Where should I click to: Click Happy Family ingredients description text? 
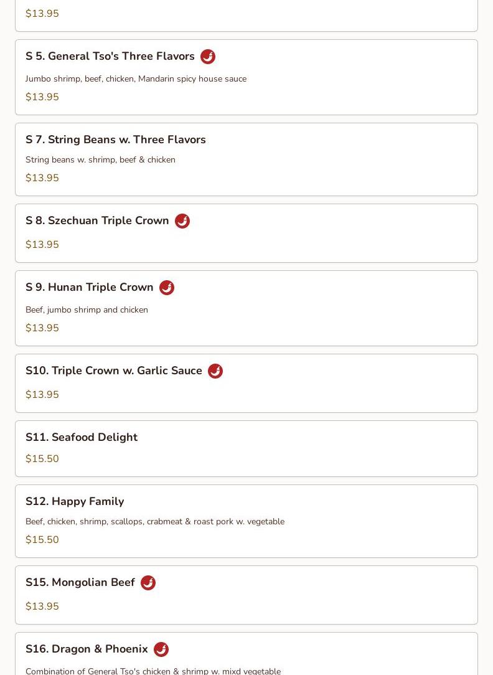[x=155, y=521]
